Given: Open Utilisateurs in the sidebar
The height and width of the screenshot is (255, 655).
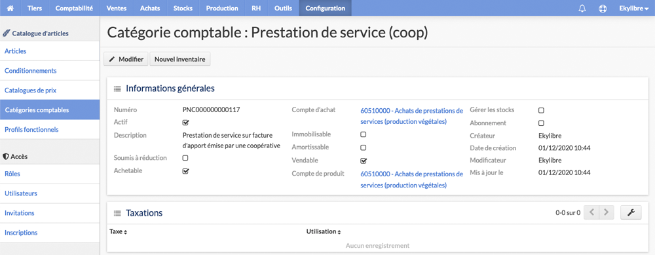Looking at the screenshot, I should pos(50,193).
